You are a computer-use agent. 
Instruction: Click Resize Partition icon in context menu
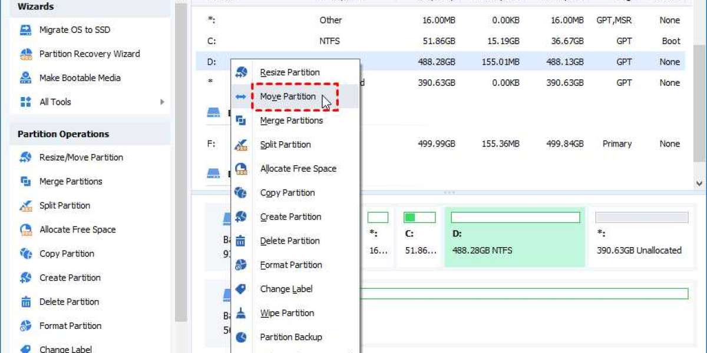[241, 72]
